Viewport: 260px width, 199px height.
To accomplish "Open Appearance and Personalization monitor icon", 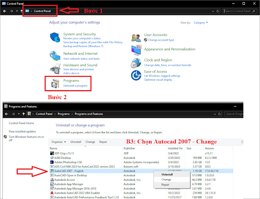I will [136, 50].
